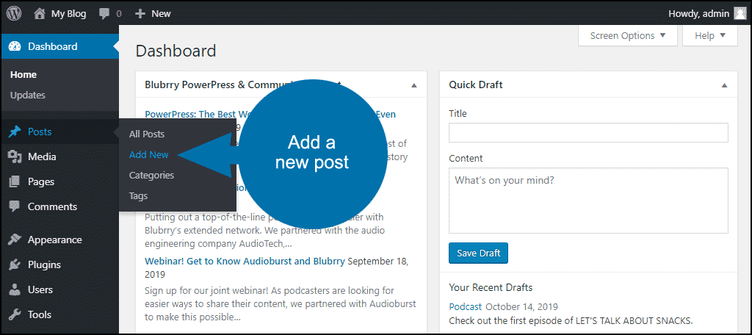Click the WordPress logo icon
The height and width of the screenshot is (335, 752).
(14, 13)
